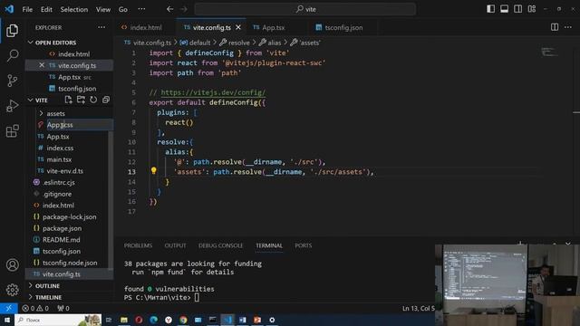This screenshot has width=580, height=326.
Task: Open README.md in the explorer
Action: click(x=61, y=239)
